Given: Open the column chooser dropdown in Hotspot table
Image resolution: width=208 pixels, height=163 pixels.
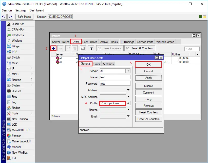Looking at the screenshot, I should pyautogui.click(x=198, y=54).
